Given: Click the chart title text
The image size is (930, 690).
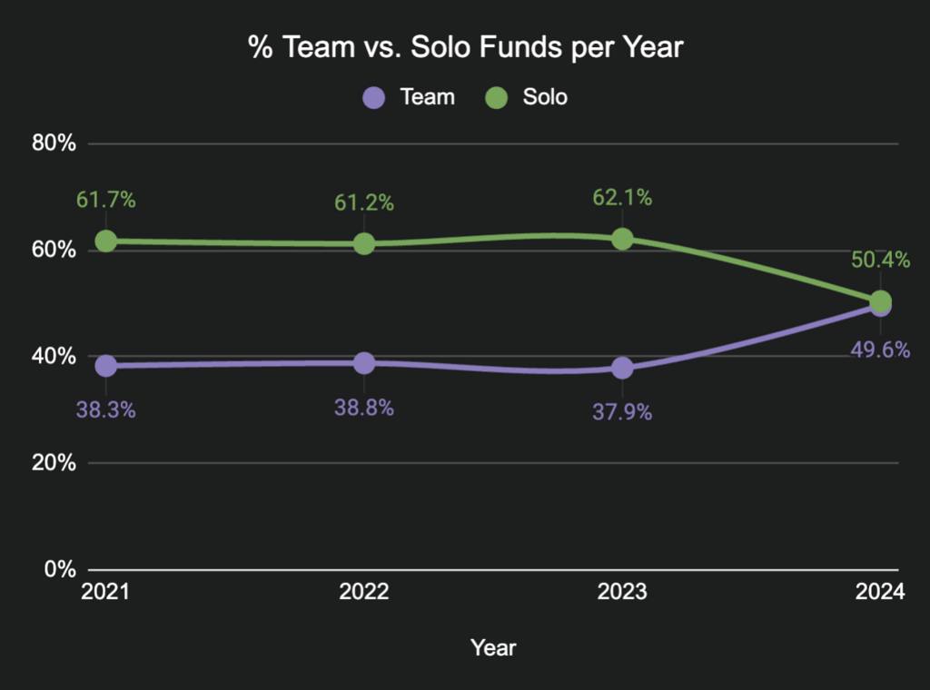Looking at the screenshot, I should (465, 48).
